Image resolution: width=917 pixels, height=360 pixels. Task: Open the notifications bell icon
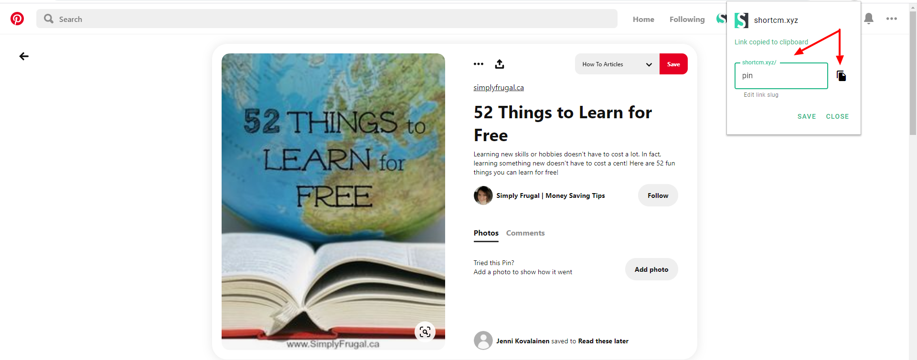coord(869,19)
